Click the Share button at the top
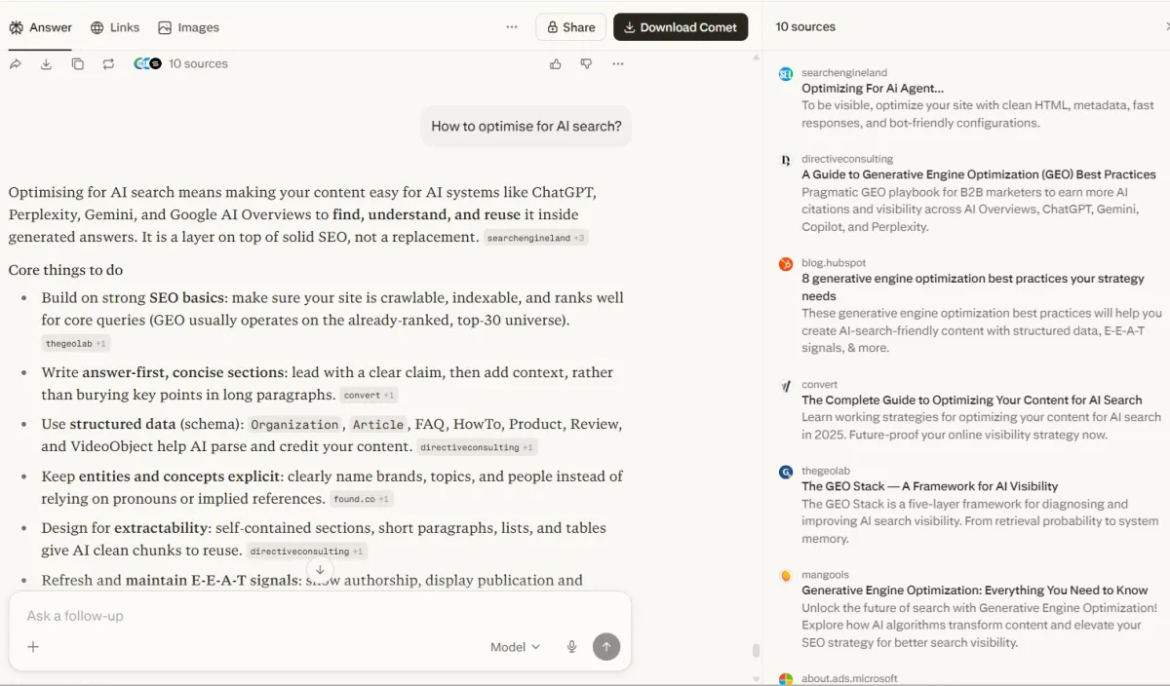 (570, 26)
